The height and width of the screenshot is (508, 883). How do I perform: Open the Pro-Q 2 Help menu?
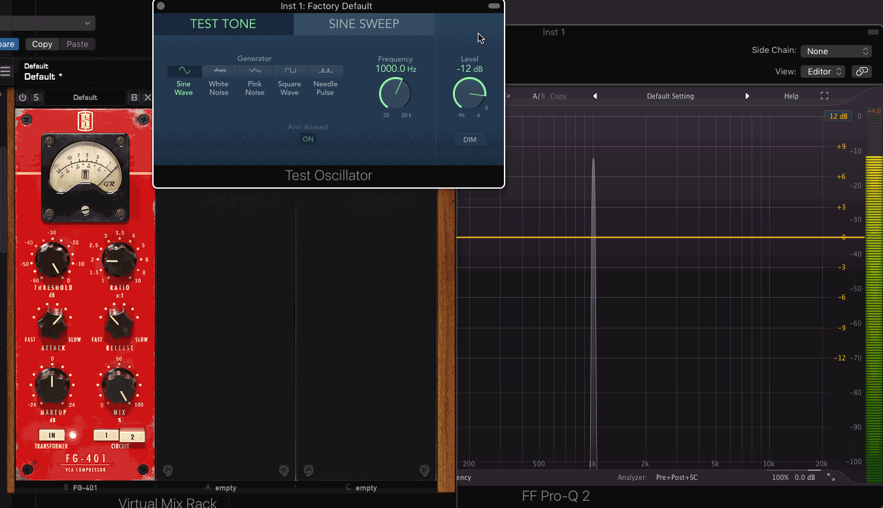pyautogui.click(x=791, y=96)
